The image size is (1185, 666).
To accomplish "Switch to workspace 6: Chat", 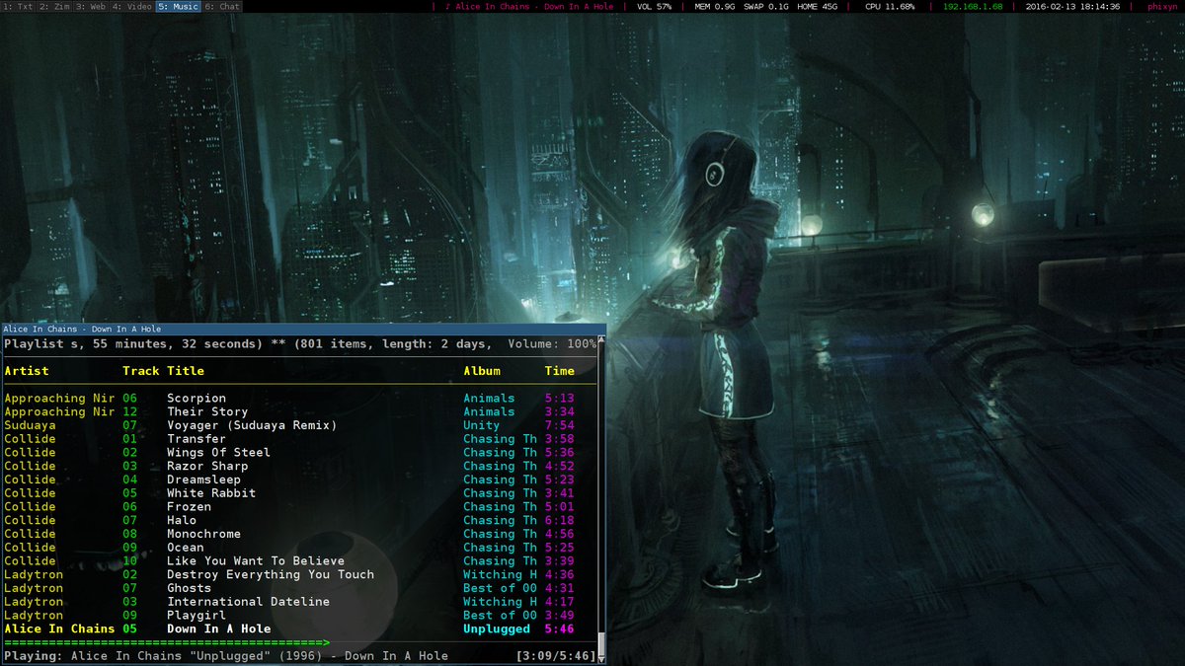I will tap(222, 6).
